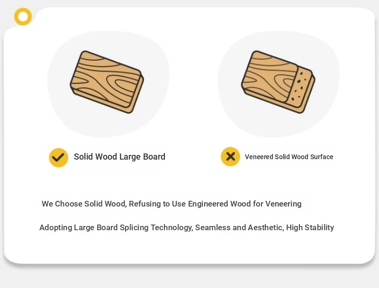The width and height of the screenshot is (379, 288).
Task: Click the word "Veneering" ending the first sentence
Action: tap(283, 204)
